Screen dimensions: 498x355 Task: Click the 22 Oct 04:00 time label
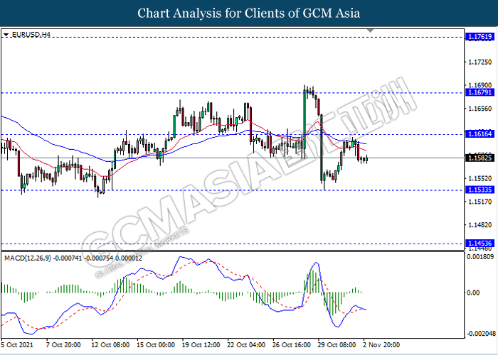(247, 345)
